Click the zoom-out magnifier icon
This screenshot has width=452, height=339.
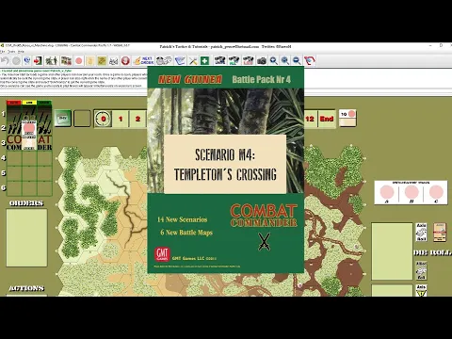(x=297, y=60)
